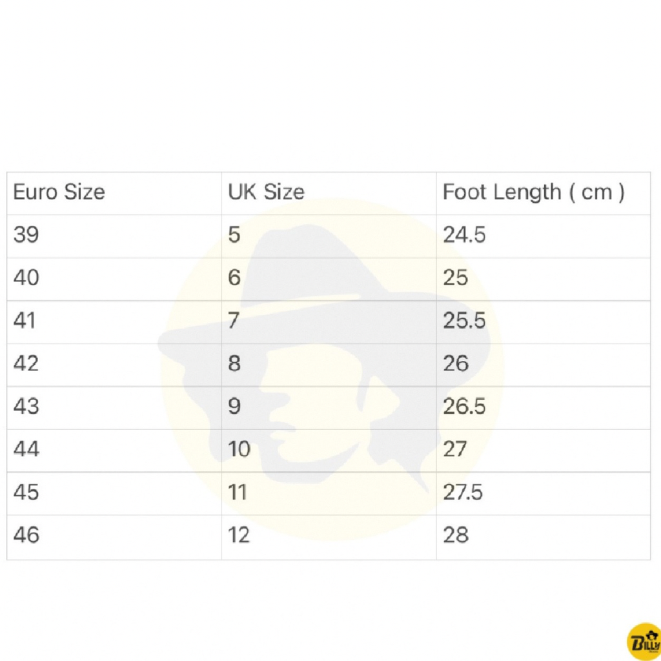Click the Euro size 46 cell
661x661 pixels.
26,535
